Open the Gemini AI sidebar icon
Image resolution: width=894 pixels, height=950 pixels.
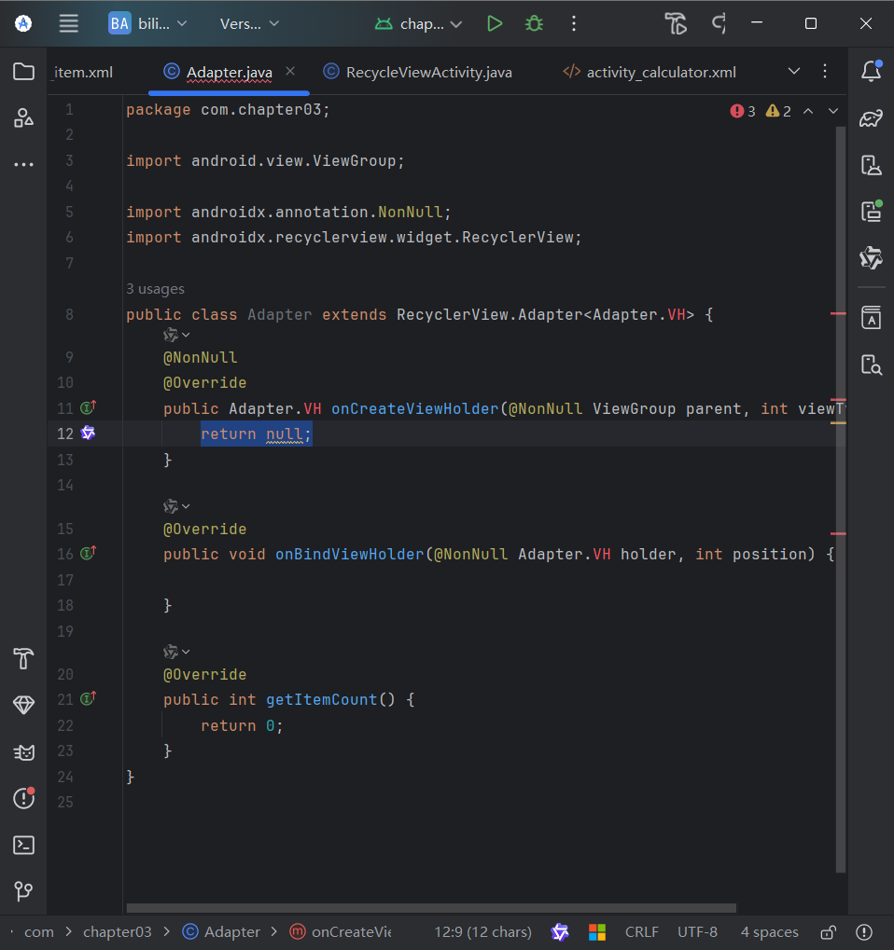pos(872,258)
